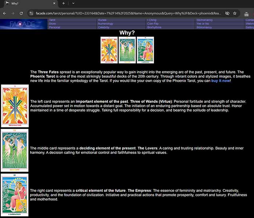
Task: Click the facade.com URL address field
Action: tap(128, 13)
